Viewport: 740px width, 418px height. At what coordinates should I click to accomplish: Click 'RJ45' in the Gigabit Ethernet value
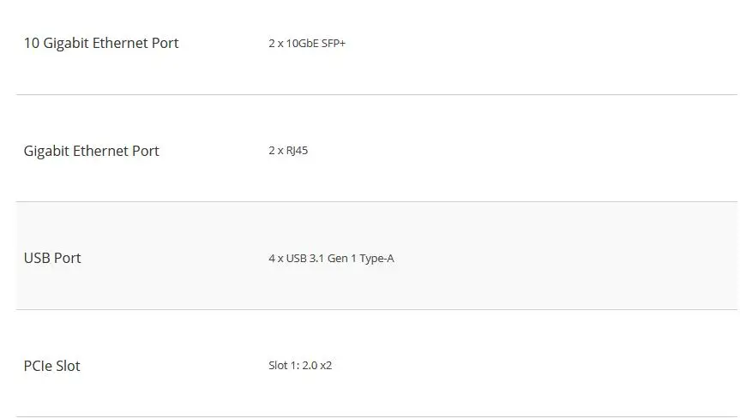click(x=297, y=151)
